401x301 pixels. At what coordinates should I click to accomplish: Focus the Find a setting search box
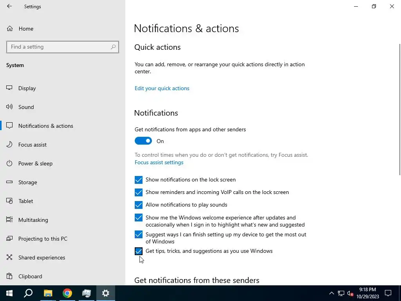click(63, 47)
